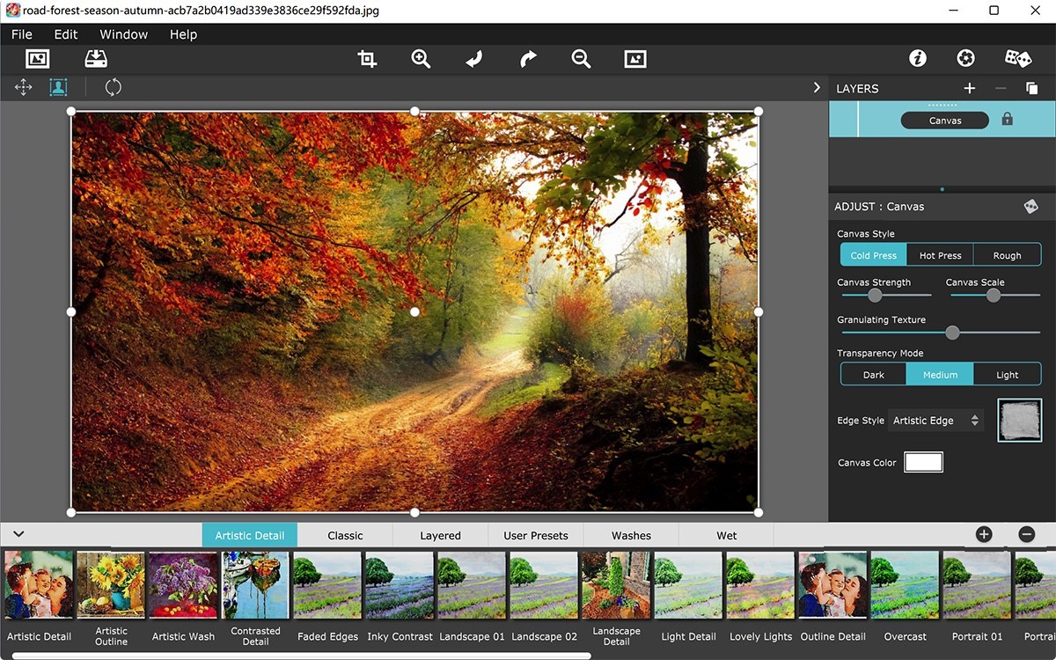Viewport: 1056px width, 660px height.
Task: Click the Zoom In magnifier icon
Action: tap(421, 58)
